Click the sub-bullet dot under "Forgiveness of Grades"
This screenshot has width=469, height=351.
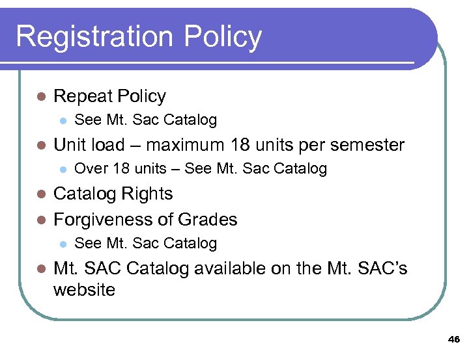tap(63, 244)
